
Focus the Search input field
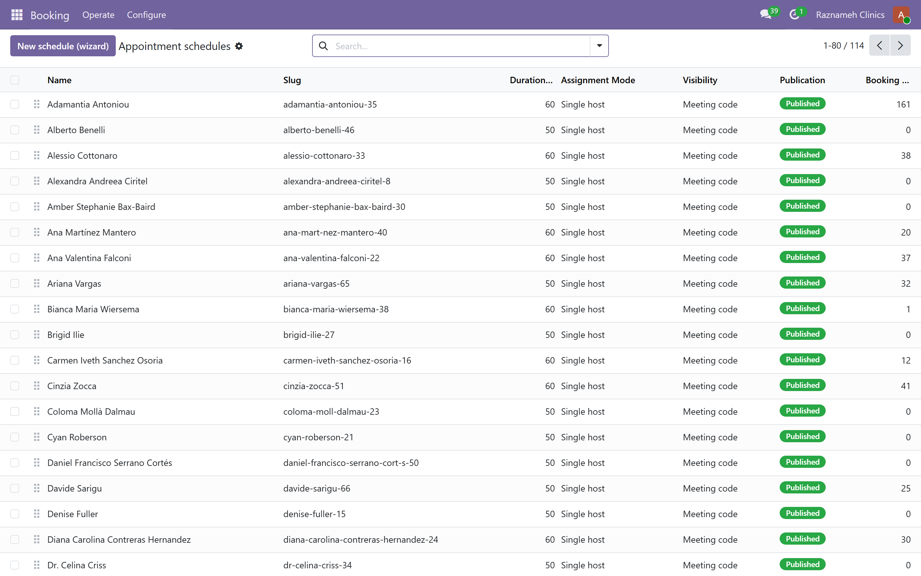pyautogui.click(x=460, y=46)
